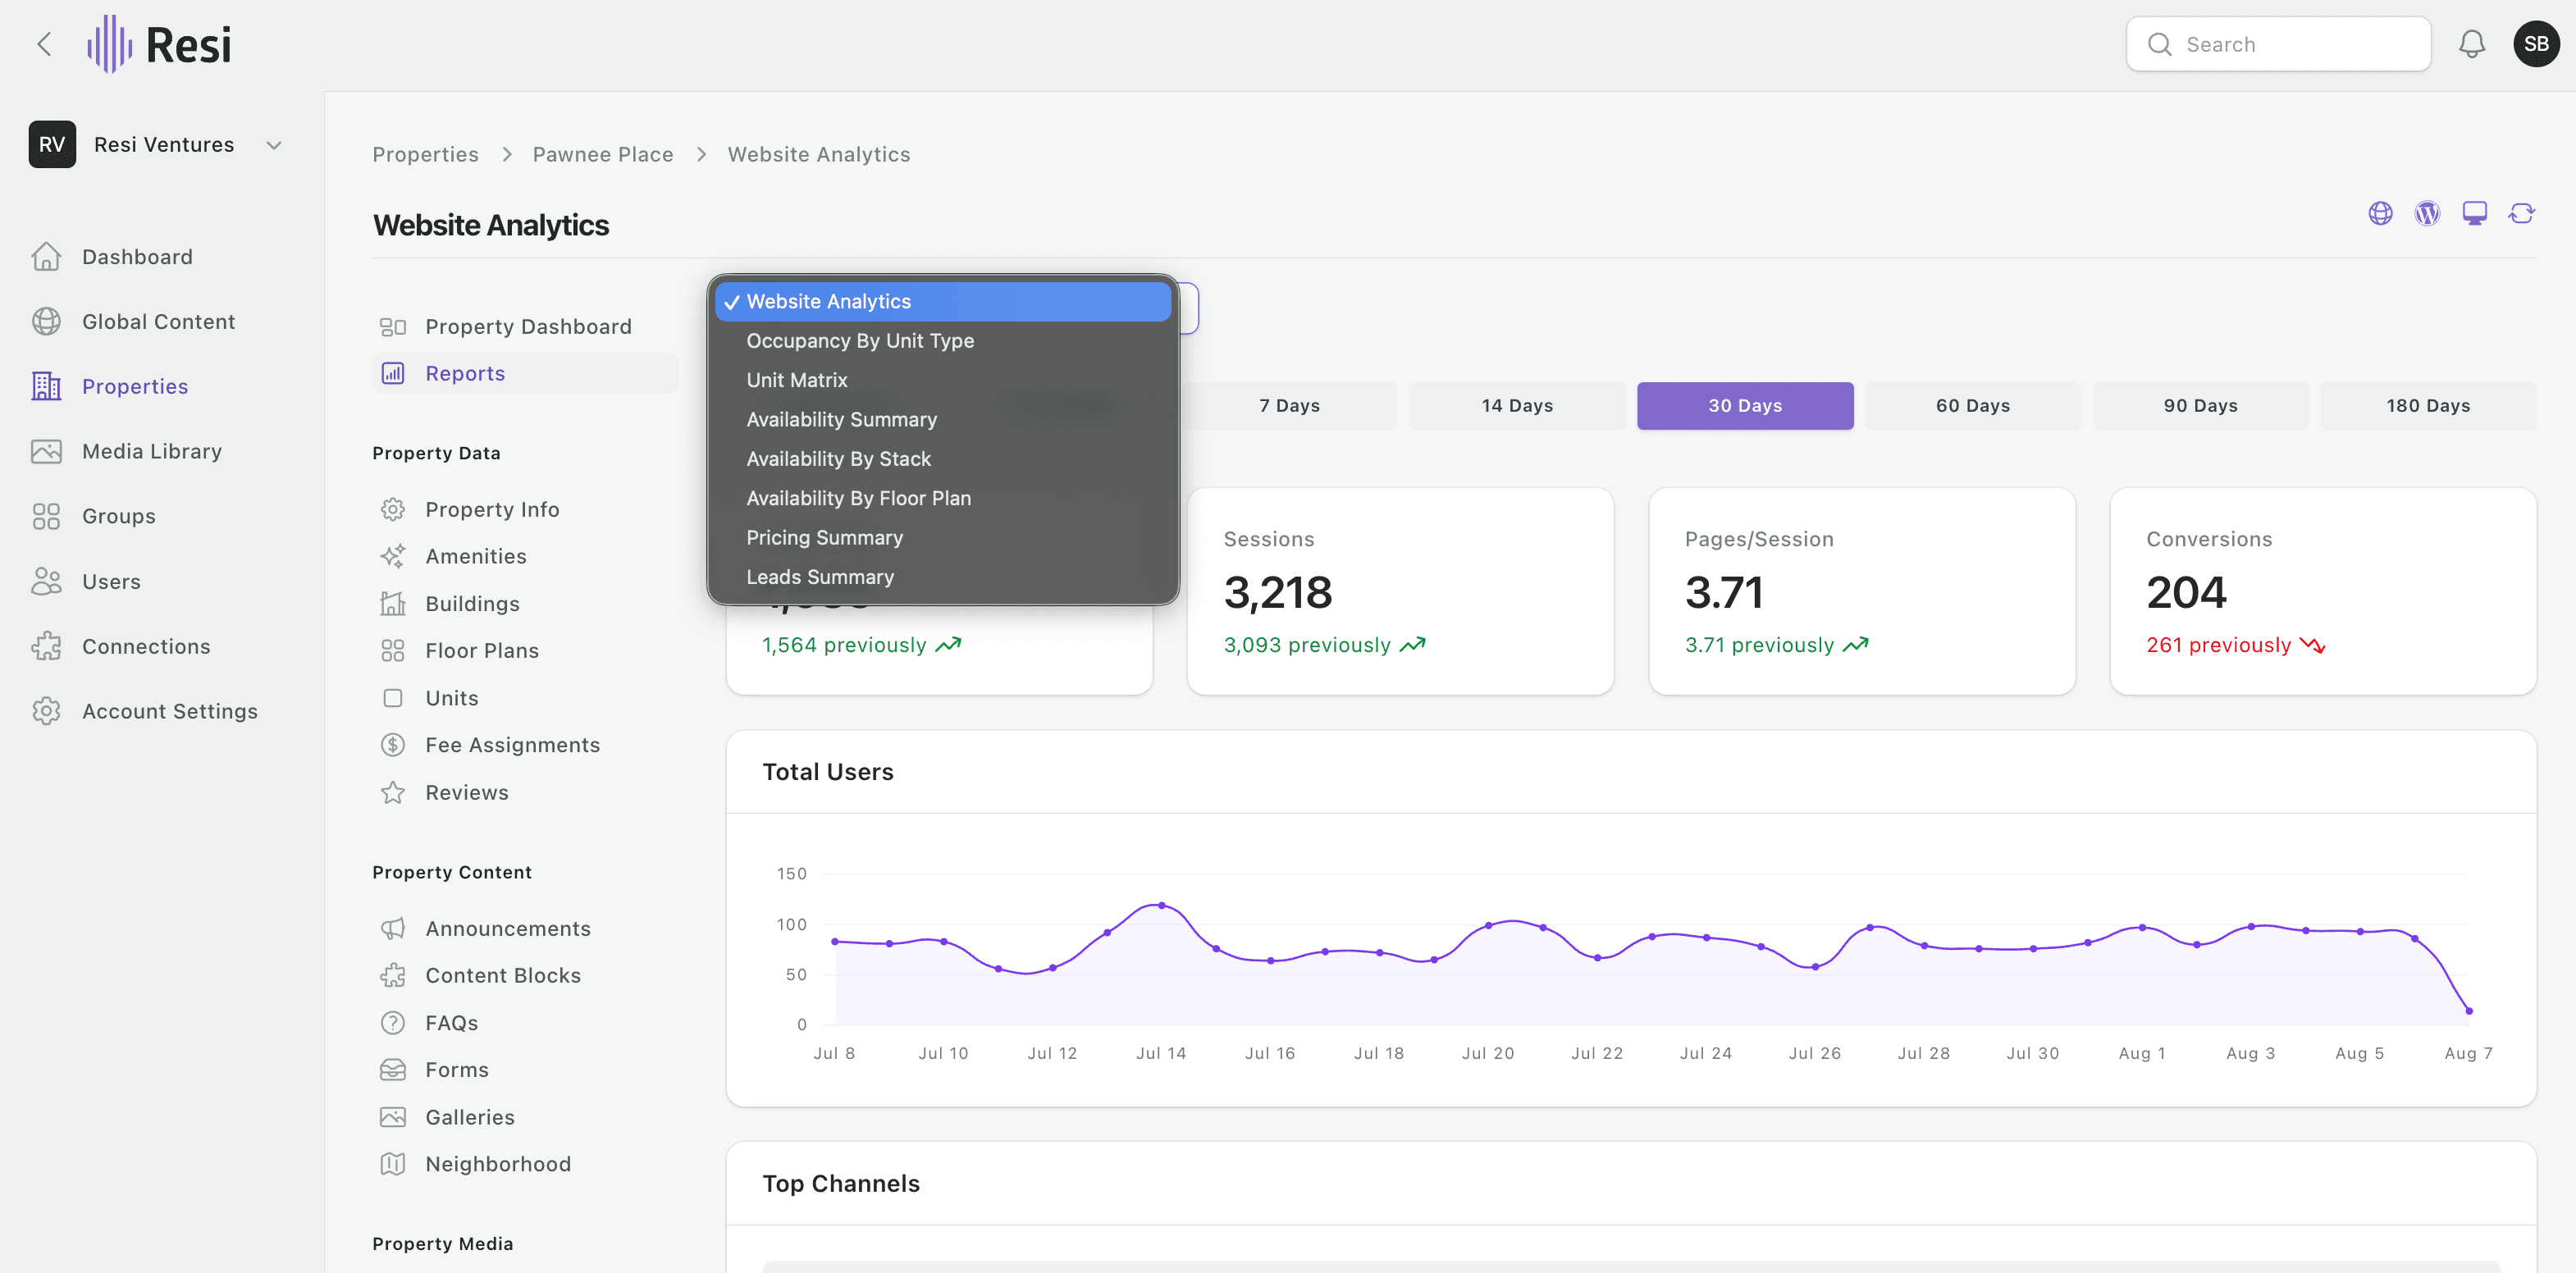The image size is (2576, 1273).
Task: Switch to 7 Days range
Action: click(x=1289, y=406)
